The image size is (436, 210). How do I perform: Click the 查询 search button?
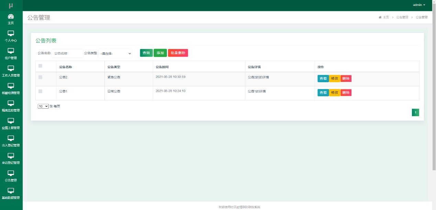(146, 53)
